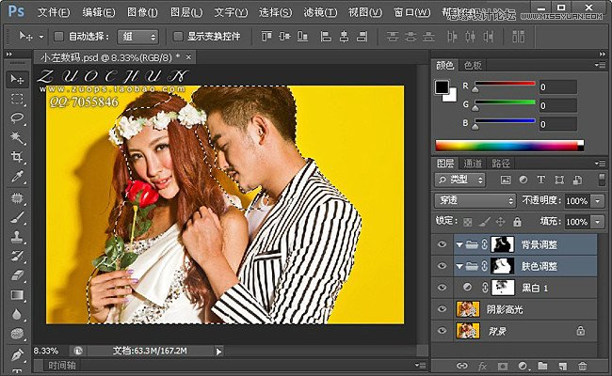Select the Move tool in toolbox
Viewport: 612px width, 376px height.
pyautogui.click(x=17, y=80)
